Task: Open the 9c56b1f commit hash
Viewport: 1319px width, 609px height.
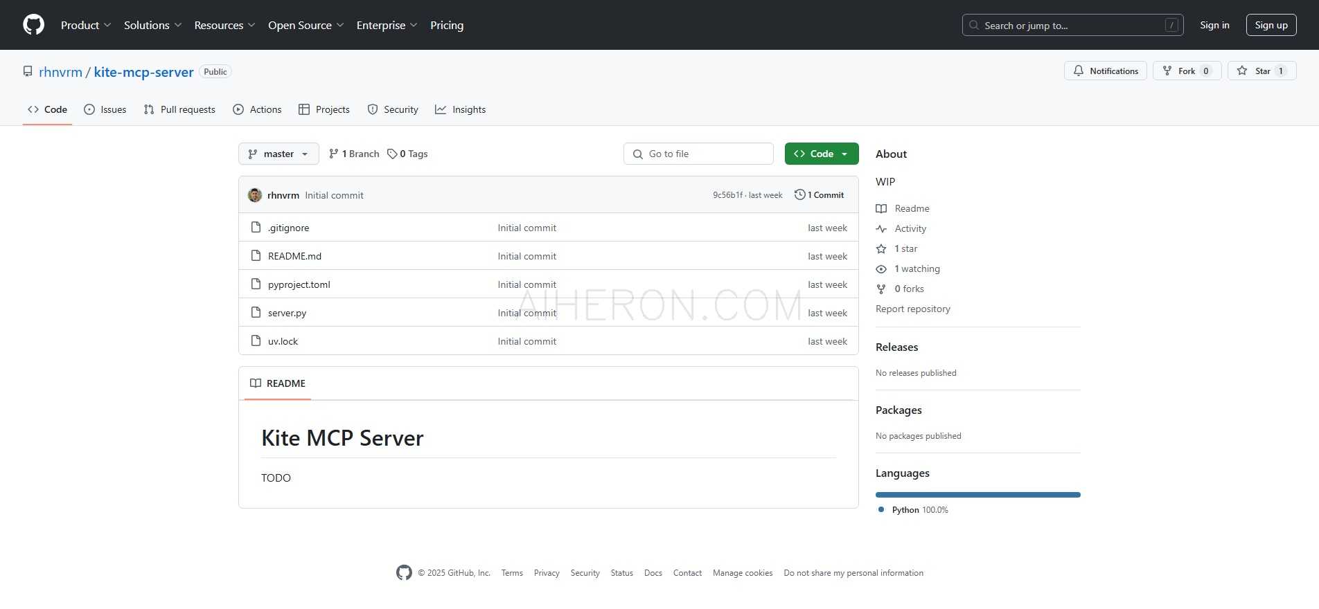Action: 727,195
